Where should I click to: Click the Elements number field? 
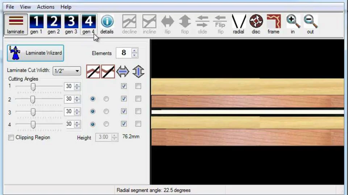click(x=124, y=53)
